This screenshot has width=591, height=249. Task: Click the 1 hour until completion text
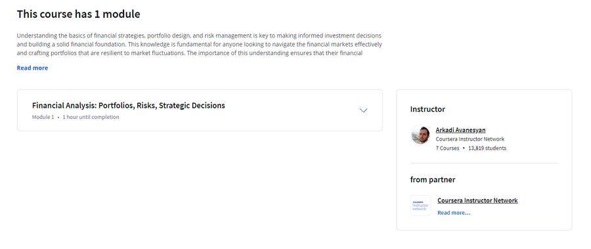click(x=91, y=118)
